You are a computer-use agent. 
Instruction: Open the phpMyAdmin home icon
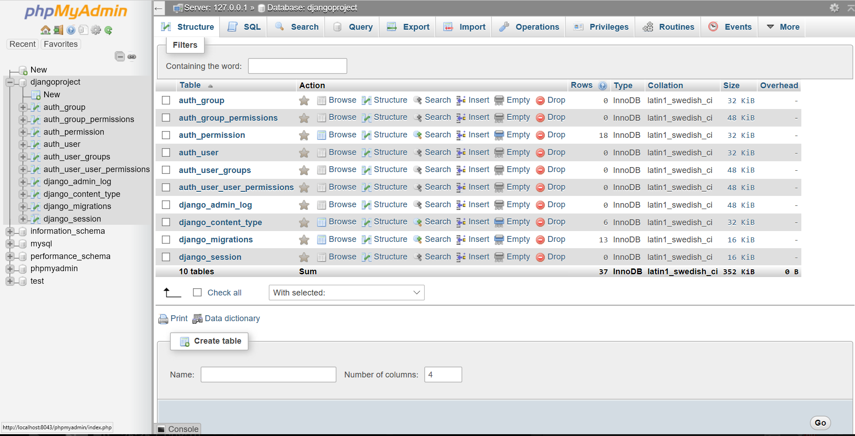point(46,30)
